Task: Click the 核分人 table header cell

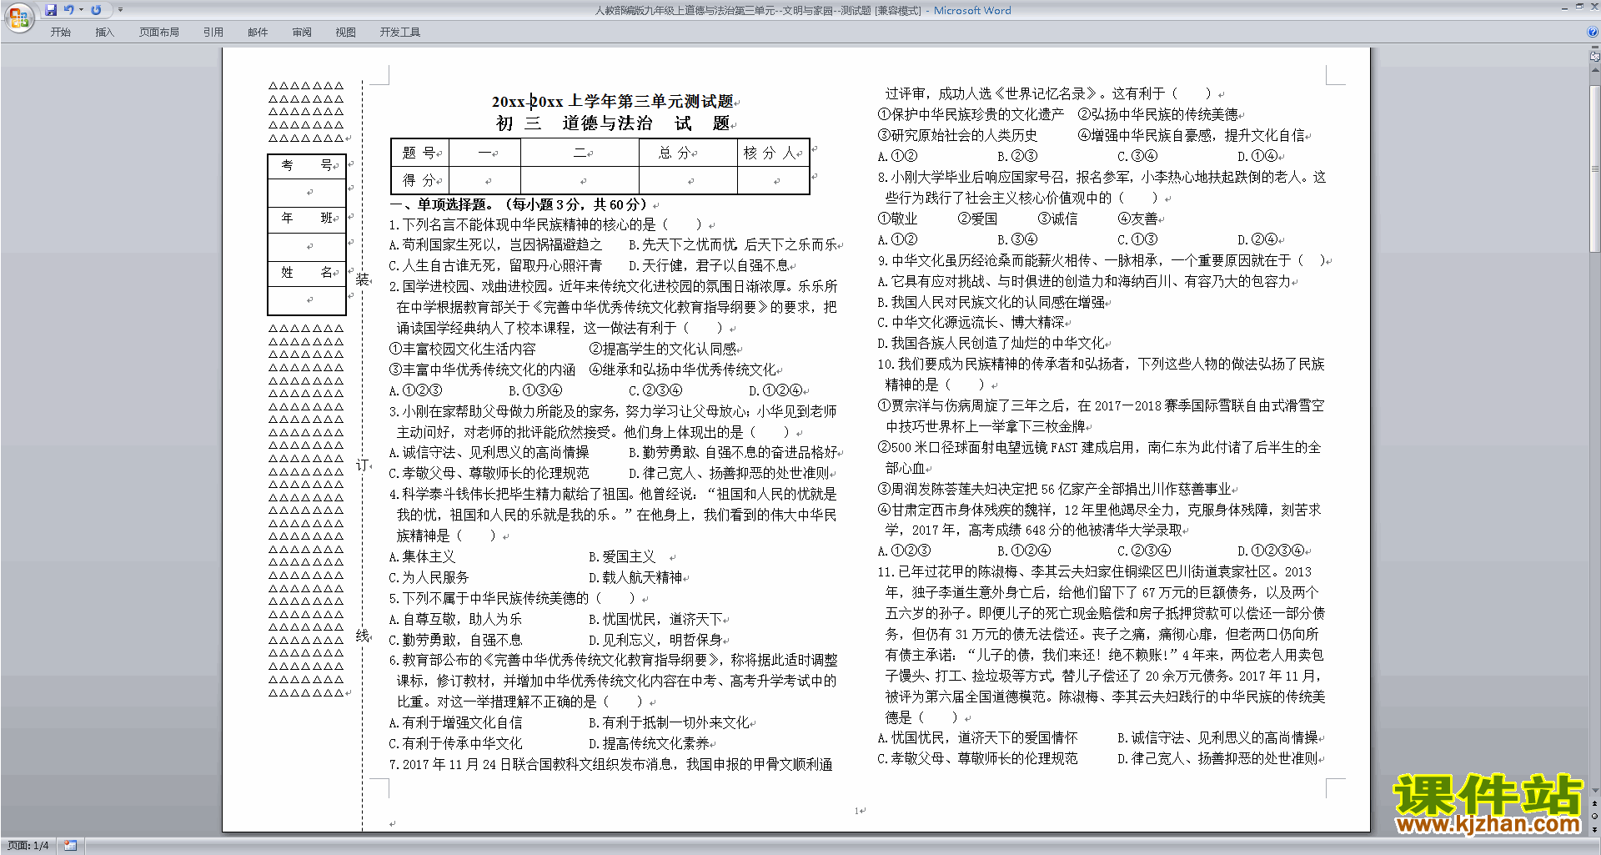Action: pos(773,153)
